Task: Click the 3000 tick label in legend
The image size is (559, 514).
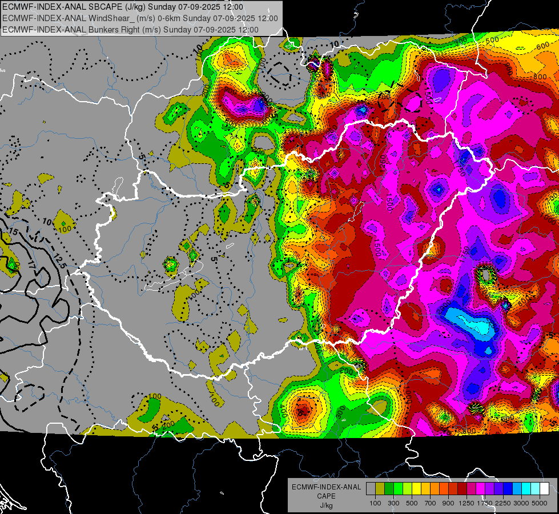Action: coord(521,503)
